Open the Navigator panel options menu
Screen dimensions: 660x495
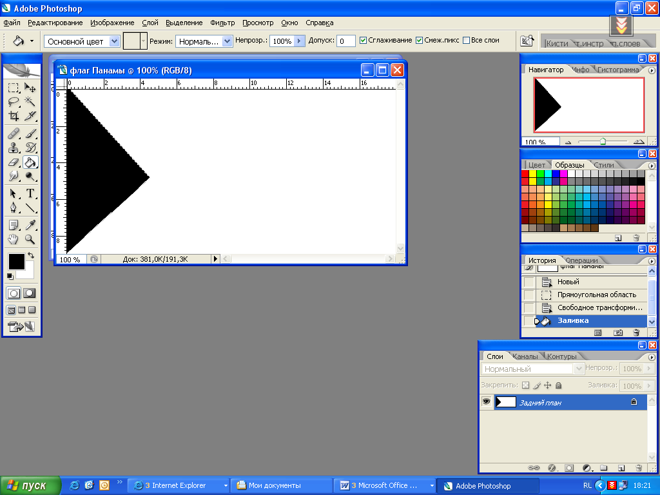click(652, 70)
